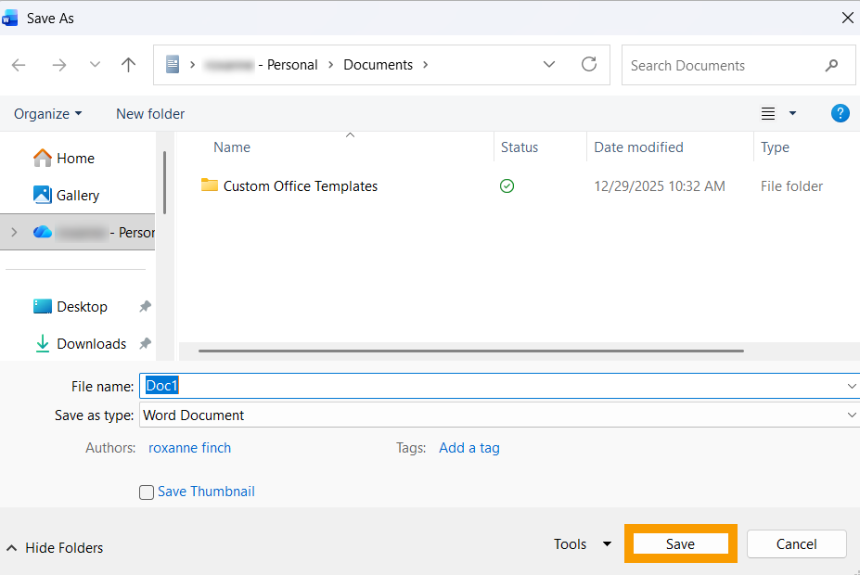Screen dimensions: 860x575
Task: Open the Organize menu
Action: (47, 114)
